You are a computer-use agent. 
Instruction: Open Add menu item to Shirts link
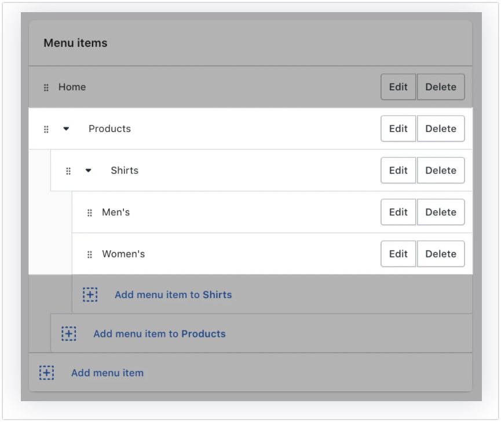coord(173,295)
